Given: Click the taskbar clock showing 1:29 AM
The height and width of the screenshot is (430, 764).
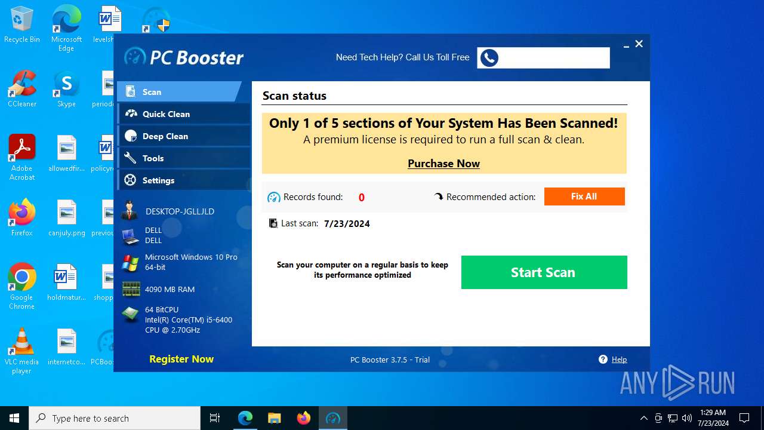Looking at the screenshot, I should [713, 418].
